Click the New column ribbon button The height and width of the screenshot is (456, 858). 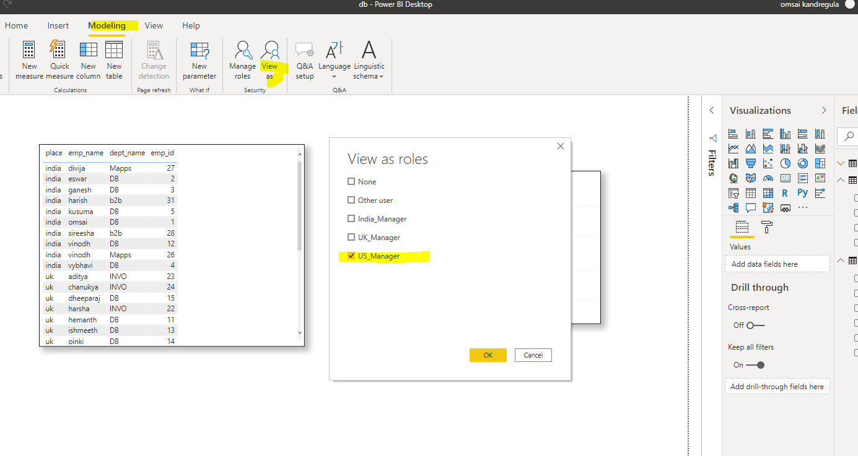(x=89, y=60)
